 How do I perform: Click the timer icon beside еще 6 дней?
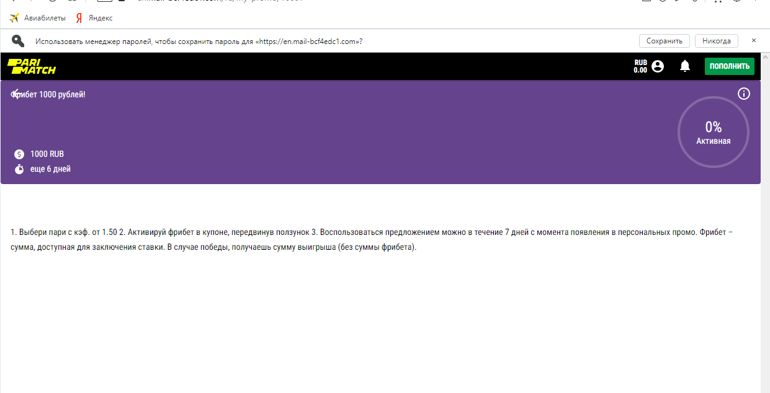click(x=19, y=169)
